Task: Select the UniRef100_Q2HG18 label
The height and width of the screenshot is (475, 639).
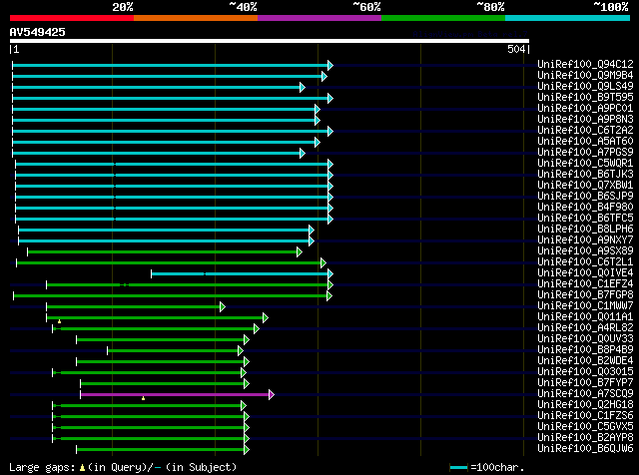Action: tap(585, 405)
